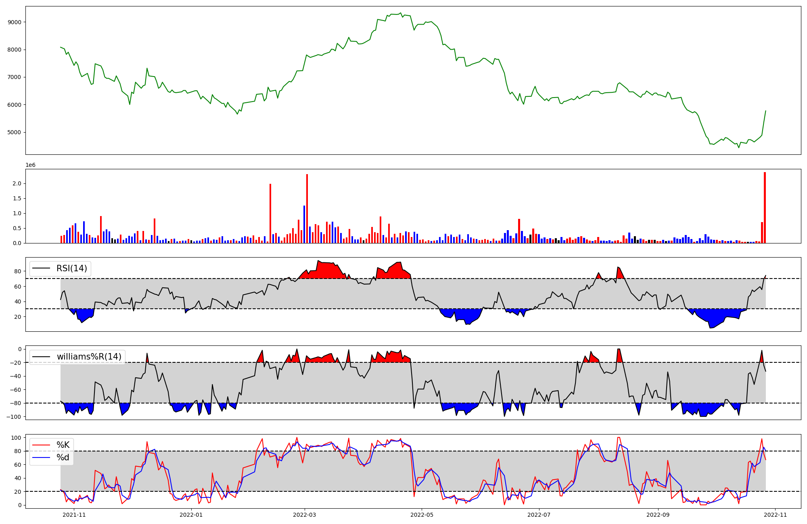Click the tall blue volume bar near 2022-03
The image size is (807, 524).
304,224
